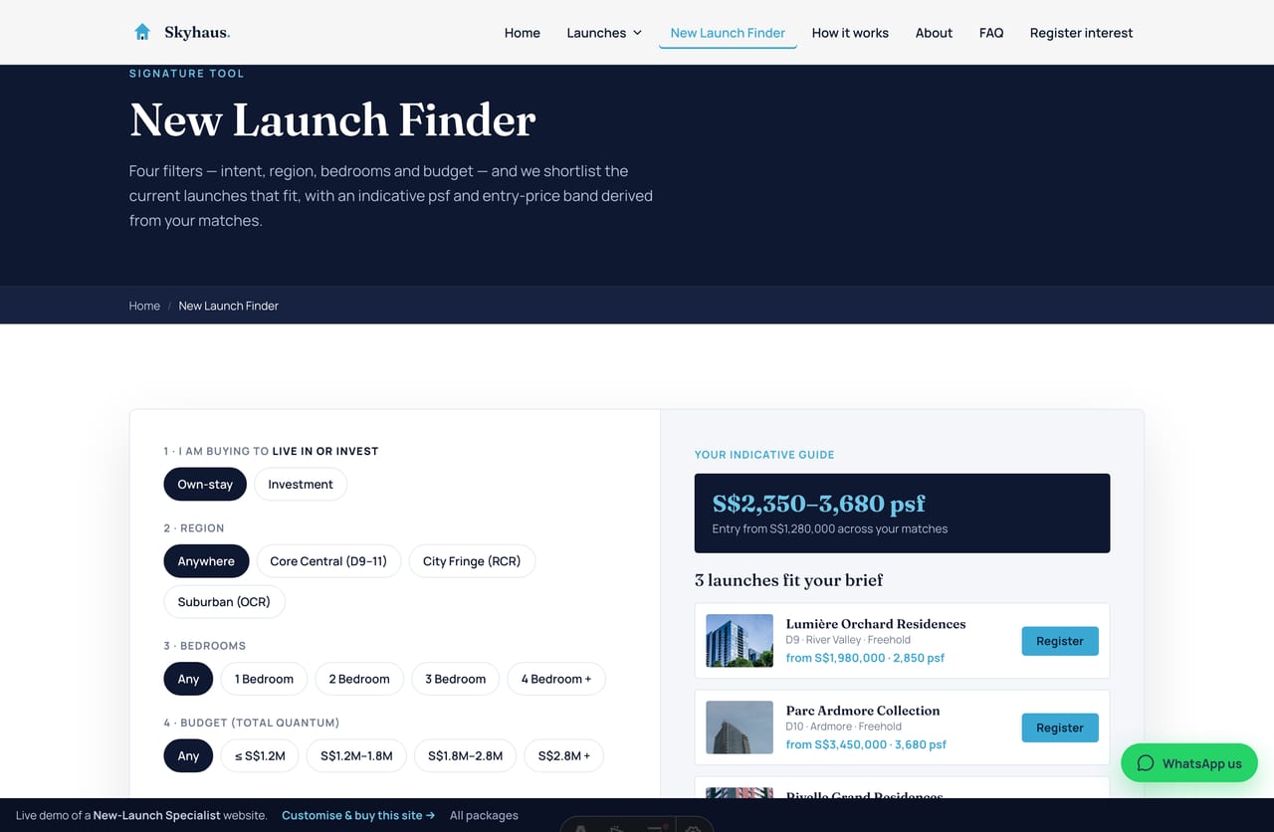Select Any under Budget
The image size is (1274, 832).
click(x=188, y=755)
